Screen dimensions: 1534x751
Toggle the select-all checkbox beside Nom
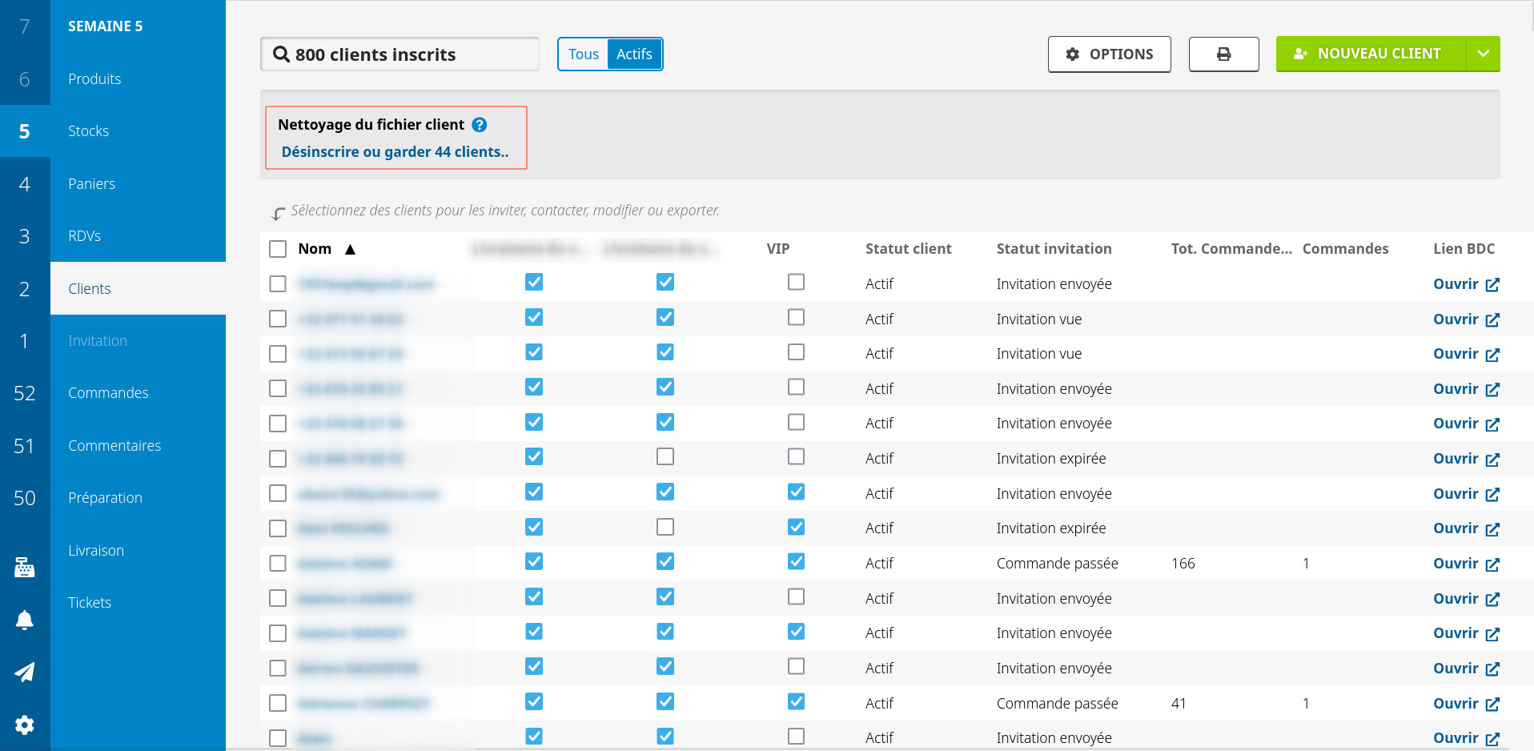[x=278, y=249]
